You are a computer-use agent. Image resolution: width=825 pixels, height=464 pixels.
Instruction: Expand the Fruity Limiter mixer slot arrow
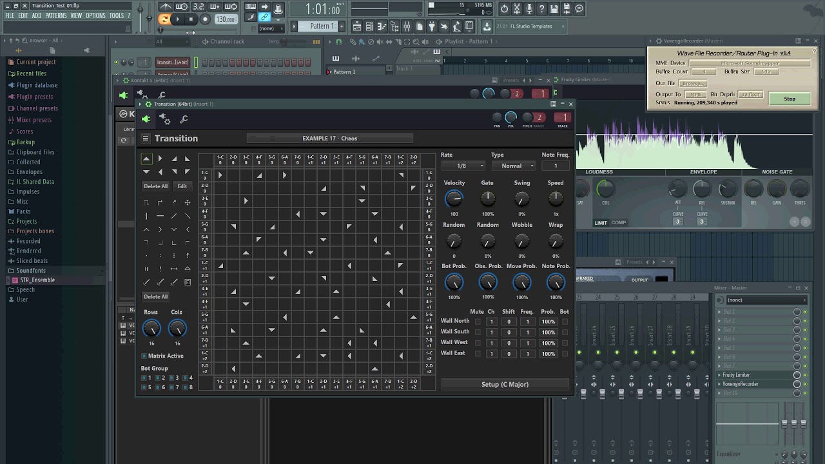pyautogui.click(x=719, y=375)
